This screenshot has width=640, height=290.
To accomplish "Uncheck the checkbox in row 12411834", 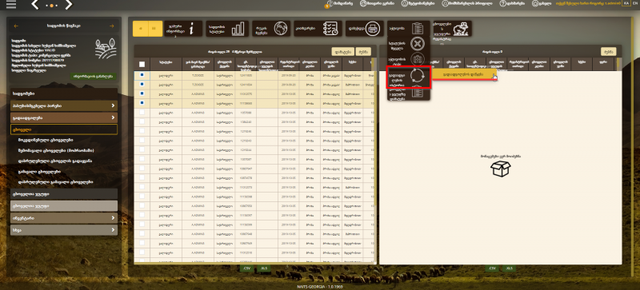I will tap(142, 84).
